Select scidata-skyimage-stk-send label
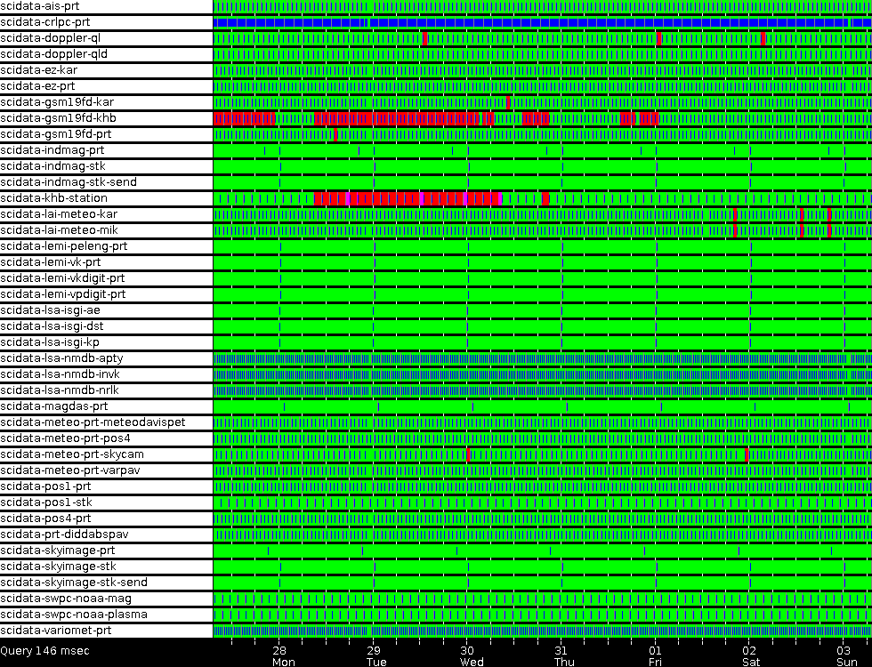The image size is (872, 667). click(x=74, y=583)
